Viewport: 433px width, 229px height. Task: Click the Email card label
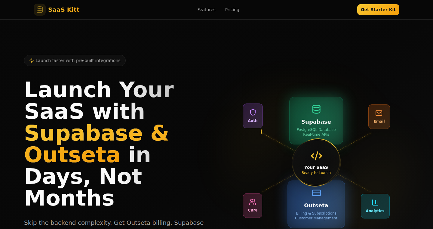tap(379, 122)
